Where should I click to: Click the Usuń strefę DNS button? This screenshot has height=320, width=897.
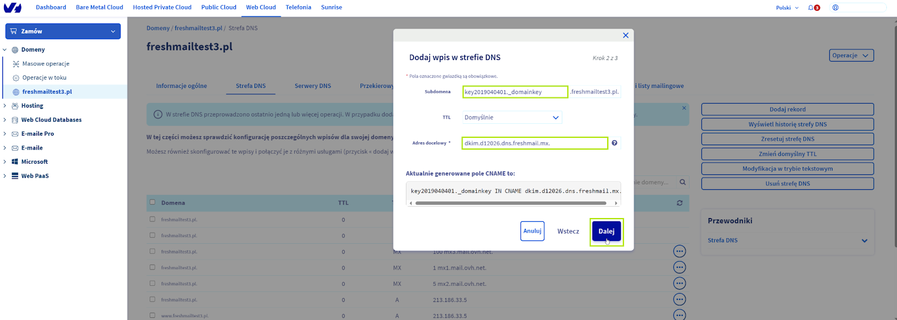(x=787, y=183)
